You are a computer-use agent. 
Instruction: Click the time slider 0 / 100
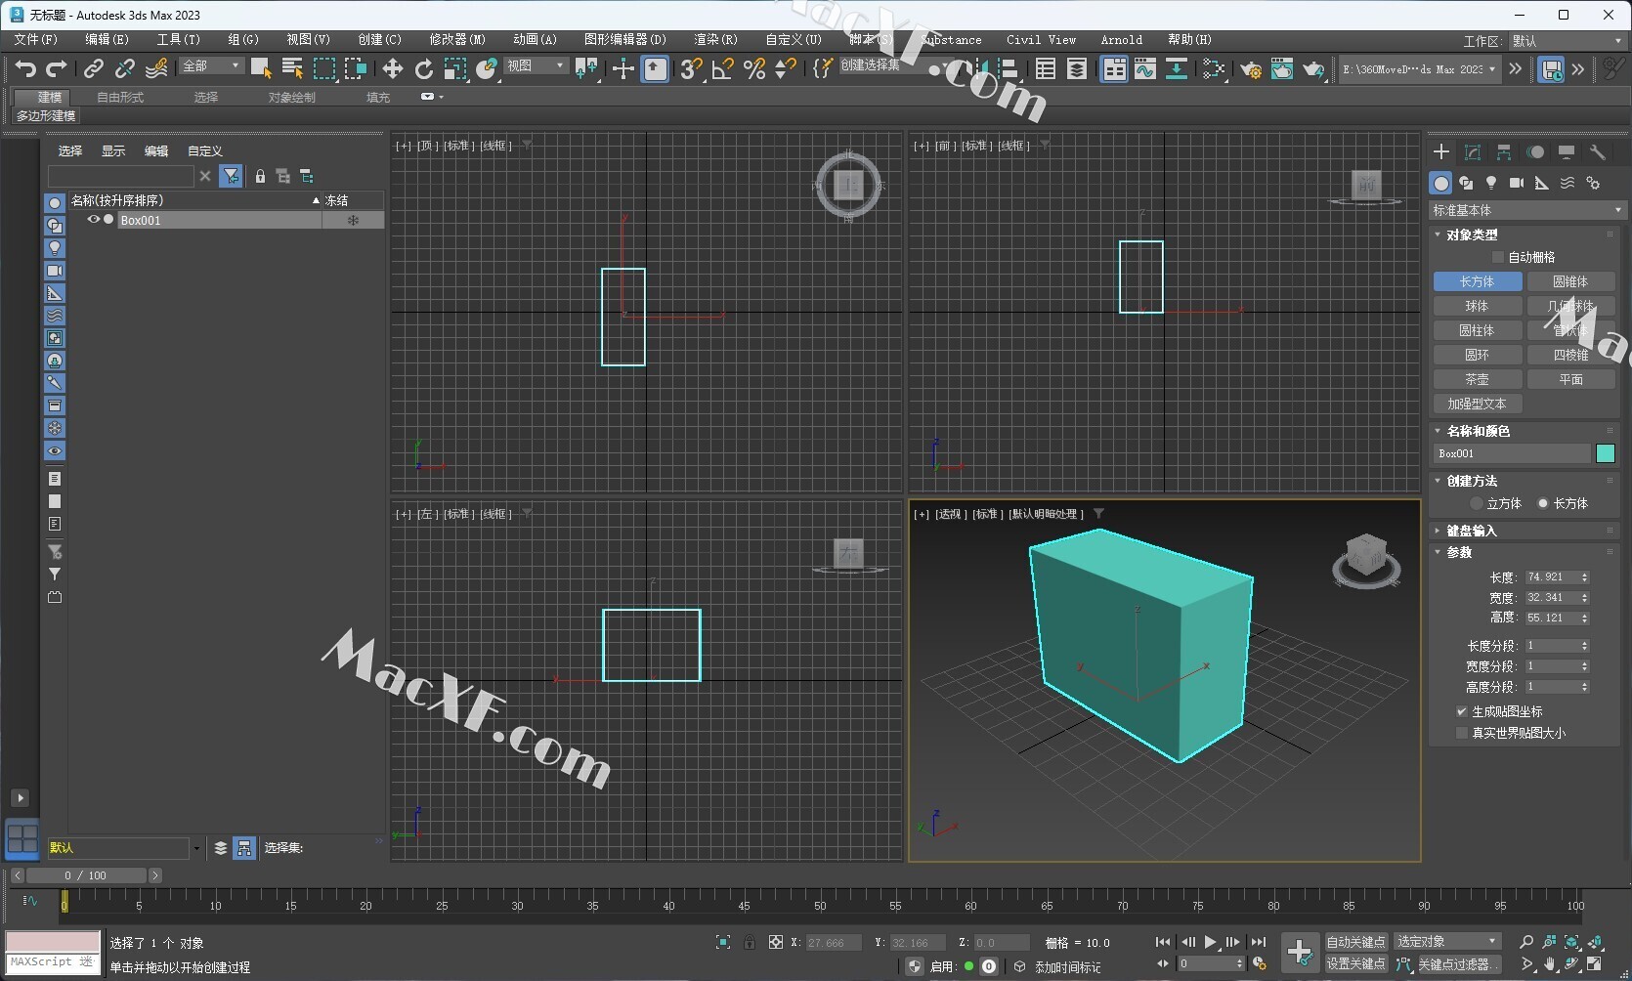[86, 875]
